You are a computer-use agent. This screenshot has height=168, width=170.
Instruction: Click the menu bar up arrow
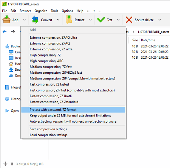tap(94, 11)
